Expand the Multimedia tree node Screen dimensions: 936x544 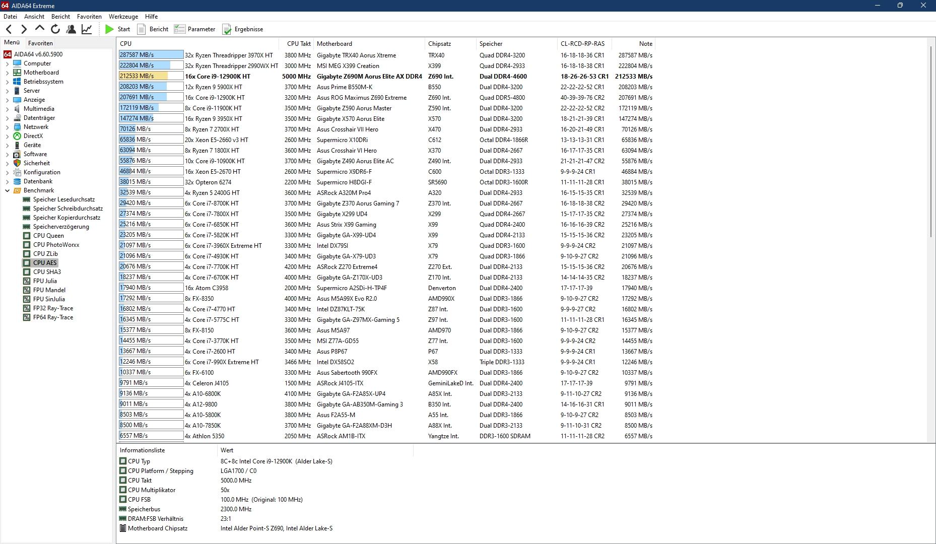pos(7,109)
